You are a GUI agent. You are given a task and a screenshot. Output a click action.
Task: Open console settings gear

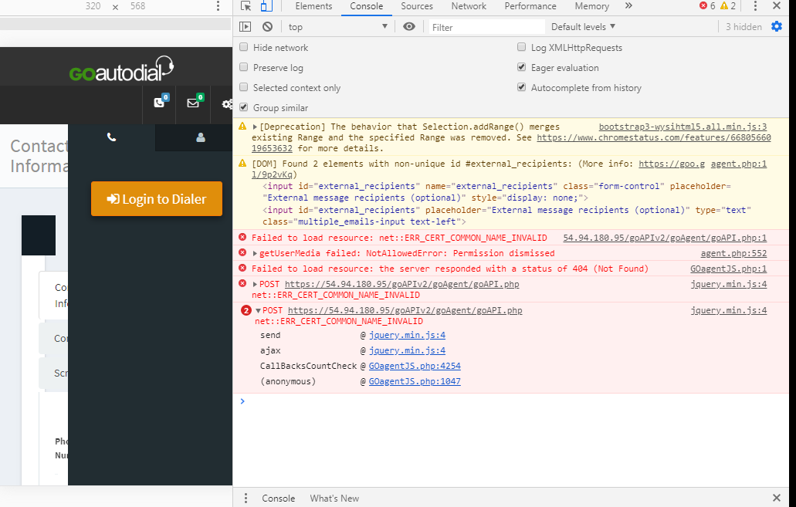tap(777, 26)
